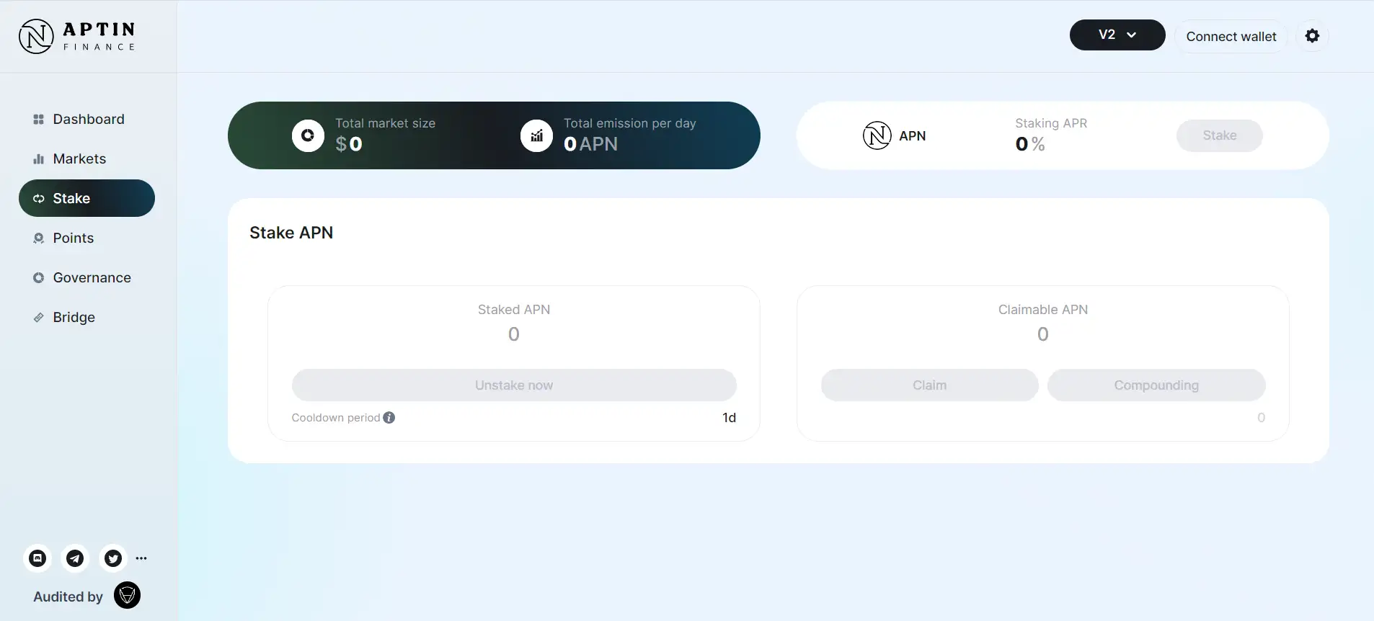Click the Aptin Finance logo
The height and width of the screenshot is (621, 1374).
coord(77,36)
